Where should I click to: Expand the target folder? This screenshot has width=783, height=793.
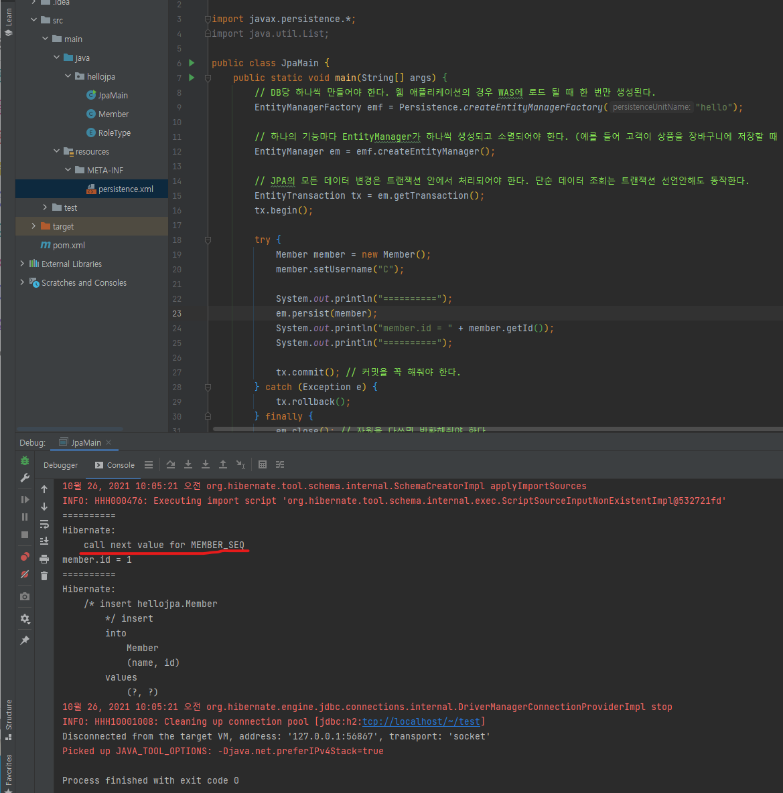[34, 226]
